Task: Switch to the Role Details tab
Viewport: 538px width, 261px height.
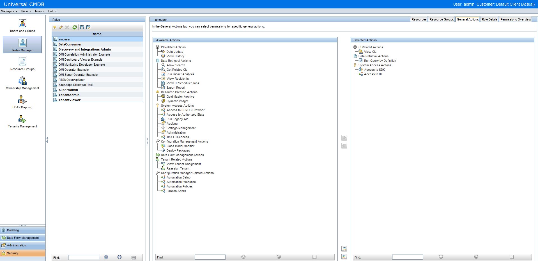Action: pyautogui.click(x=489, y=19)
